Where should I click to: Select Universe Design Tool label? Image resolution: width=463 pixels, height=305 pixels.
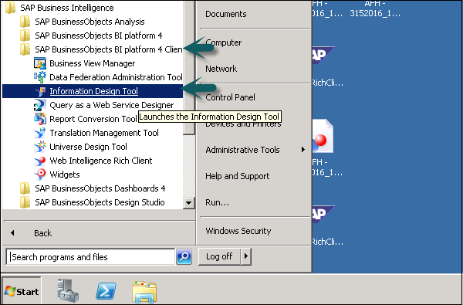pos(88,147)
